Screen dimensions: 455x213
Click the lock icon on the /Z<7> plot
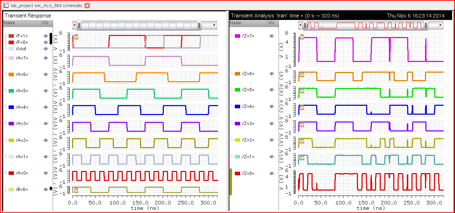(x=302, y=37)
